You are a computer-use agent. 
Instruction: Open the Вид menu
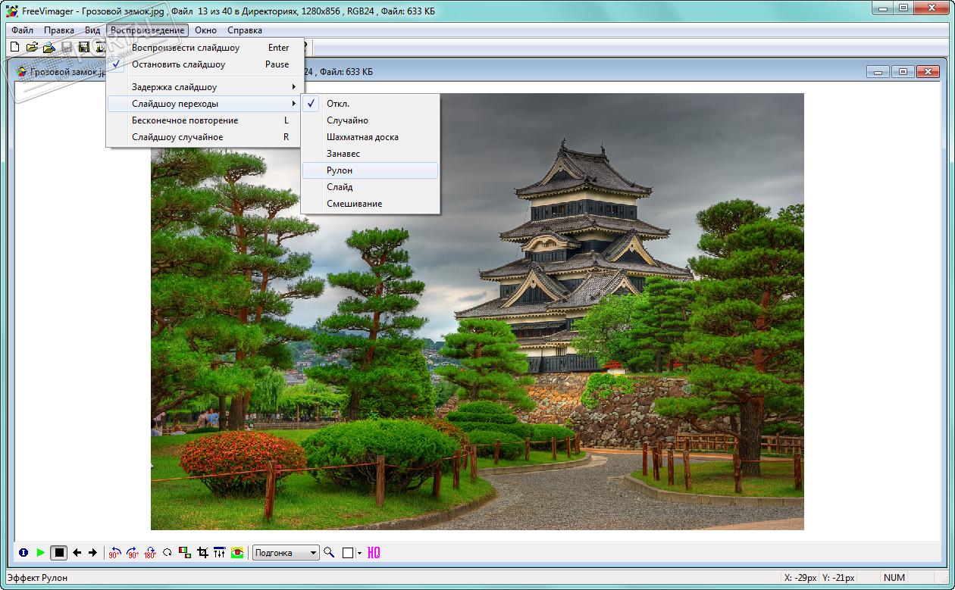pyautogui.click(x=92, y=30)
